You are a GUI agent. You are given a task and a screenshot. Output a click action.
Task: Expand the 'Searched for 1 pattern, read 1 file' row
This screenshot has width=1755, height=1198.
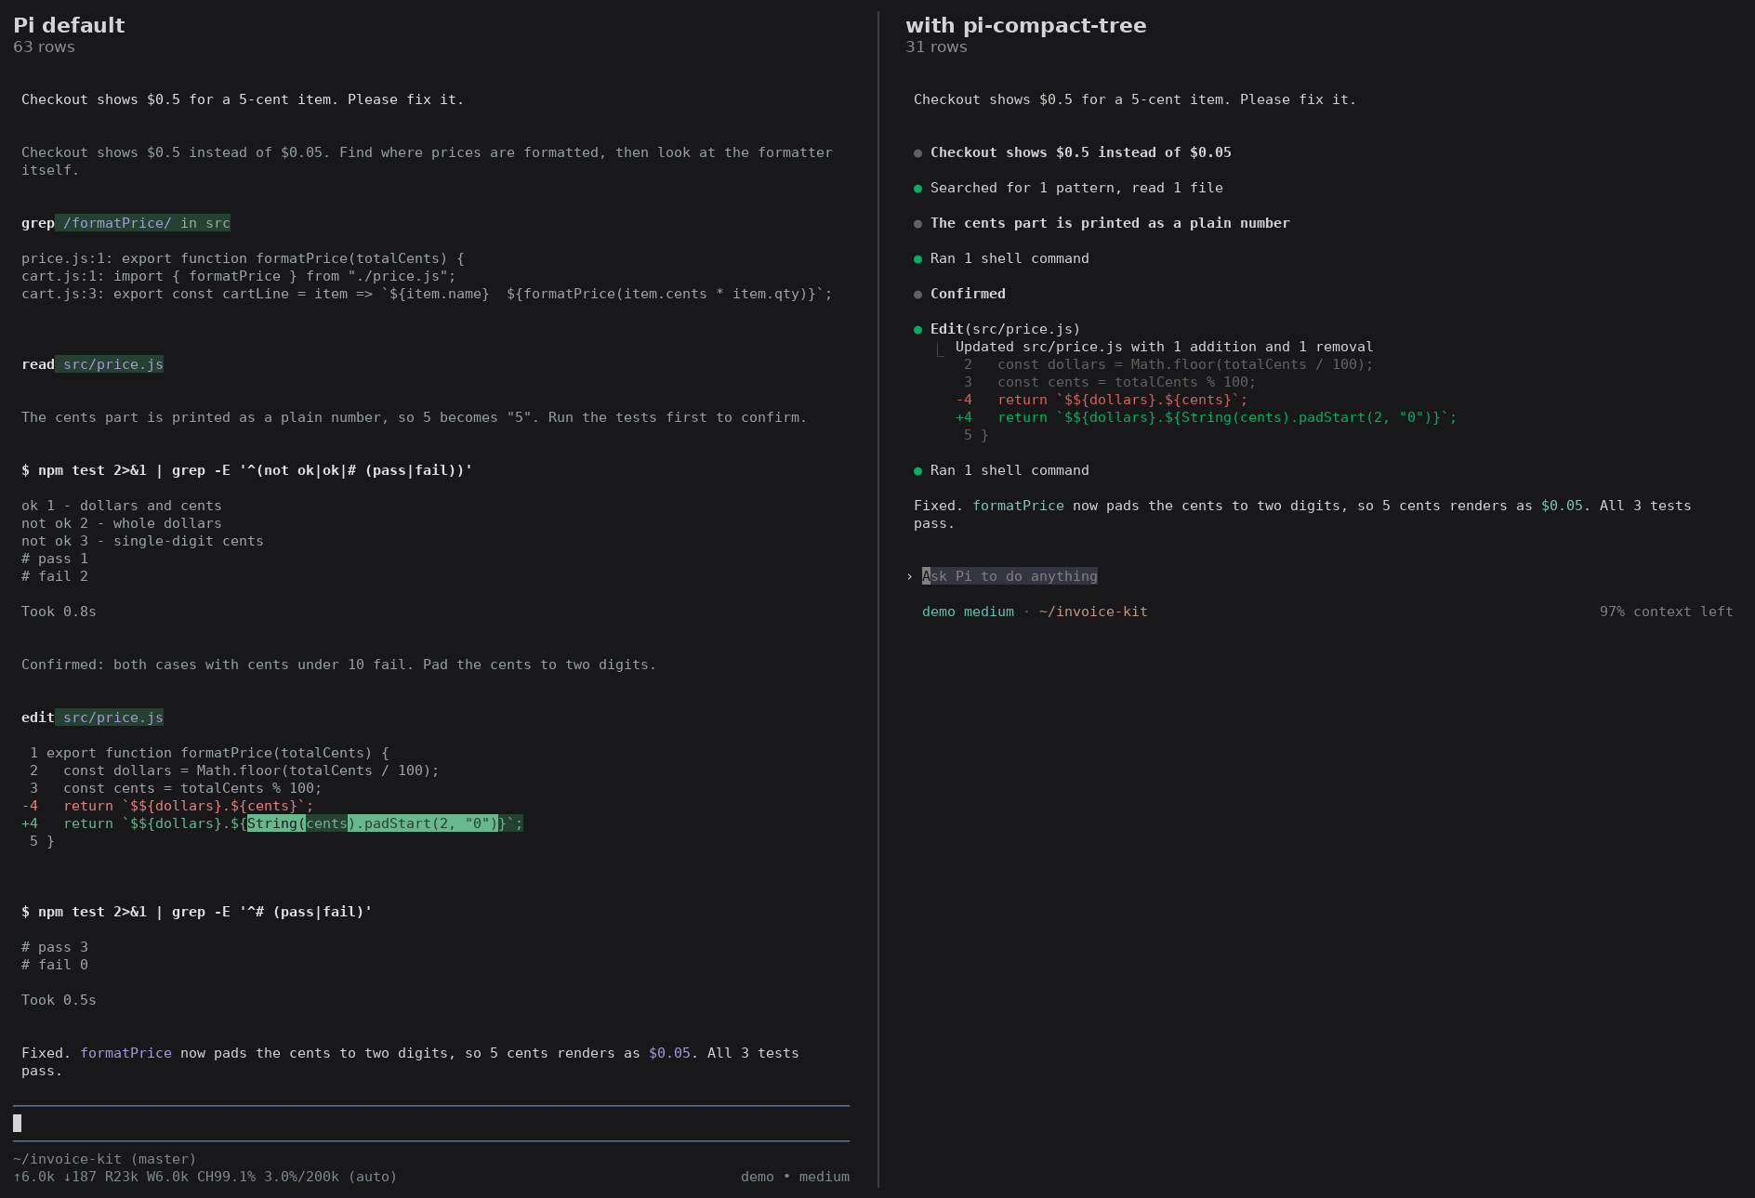click(x=1076, y=188)
